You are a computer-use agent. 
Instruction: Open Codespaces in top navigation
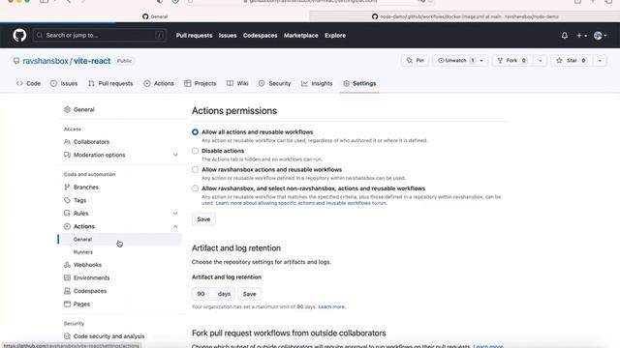pos(261,36)
